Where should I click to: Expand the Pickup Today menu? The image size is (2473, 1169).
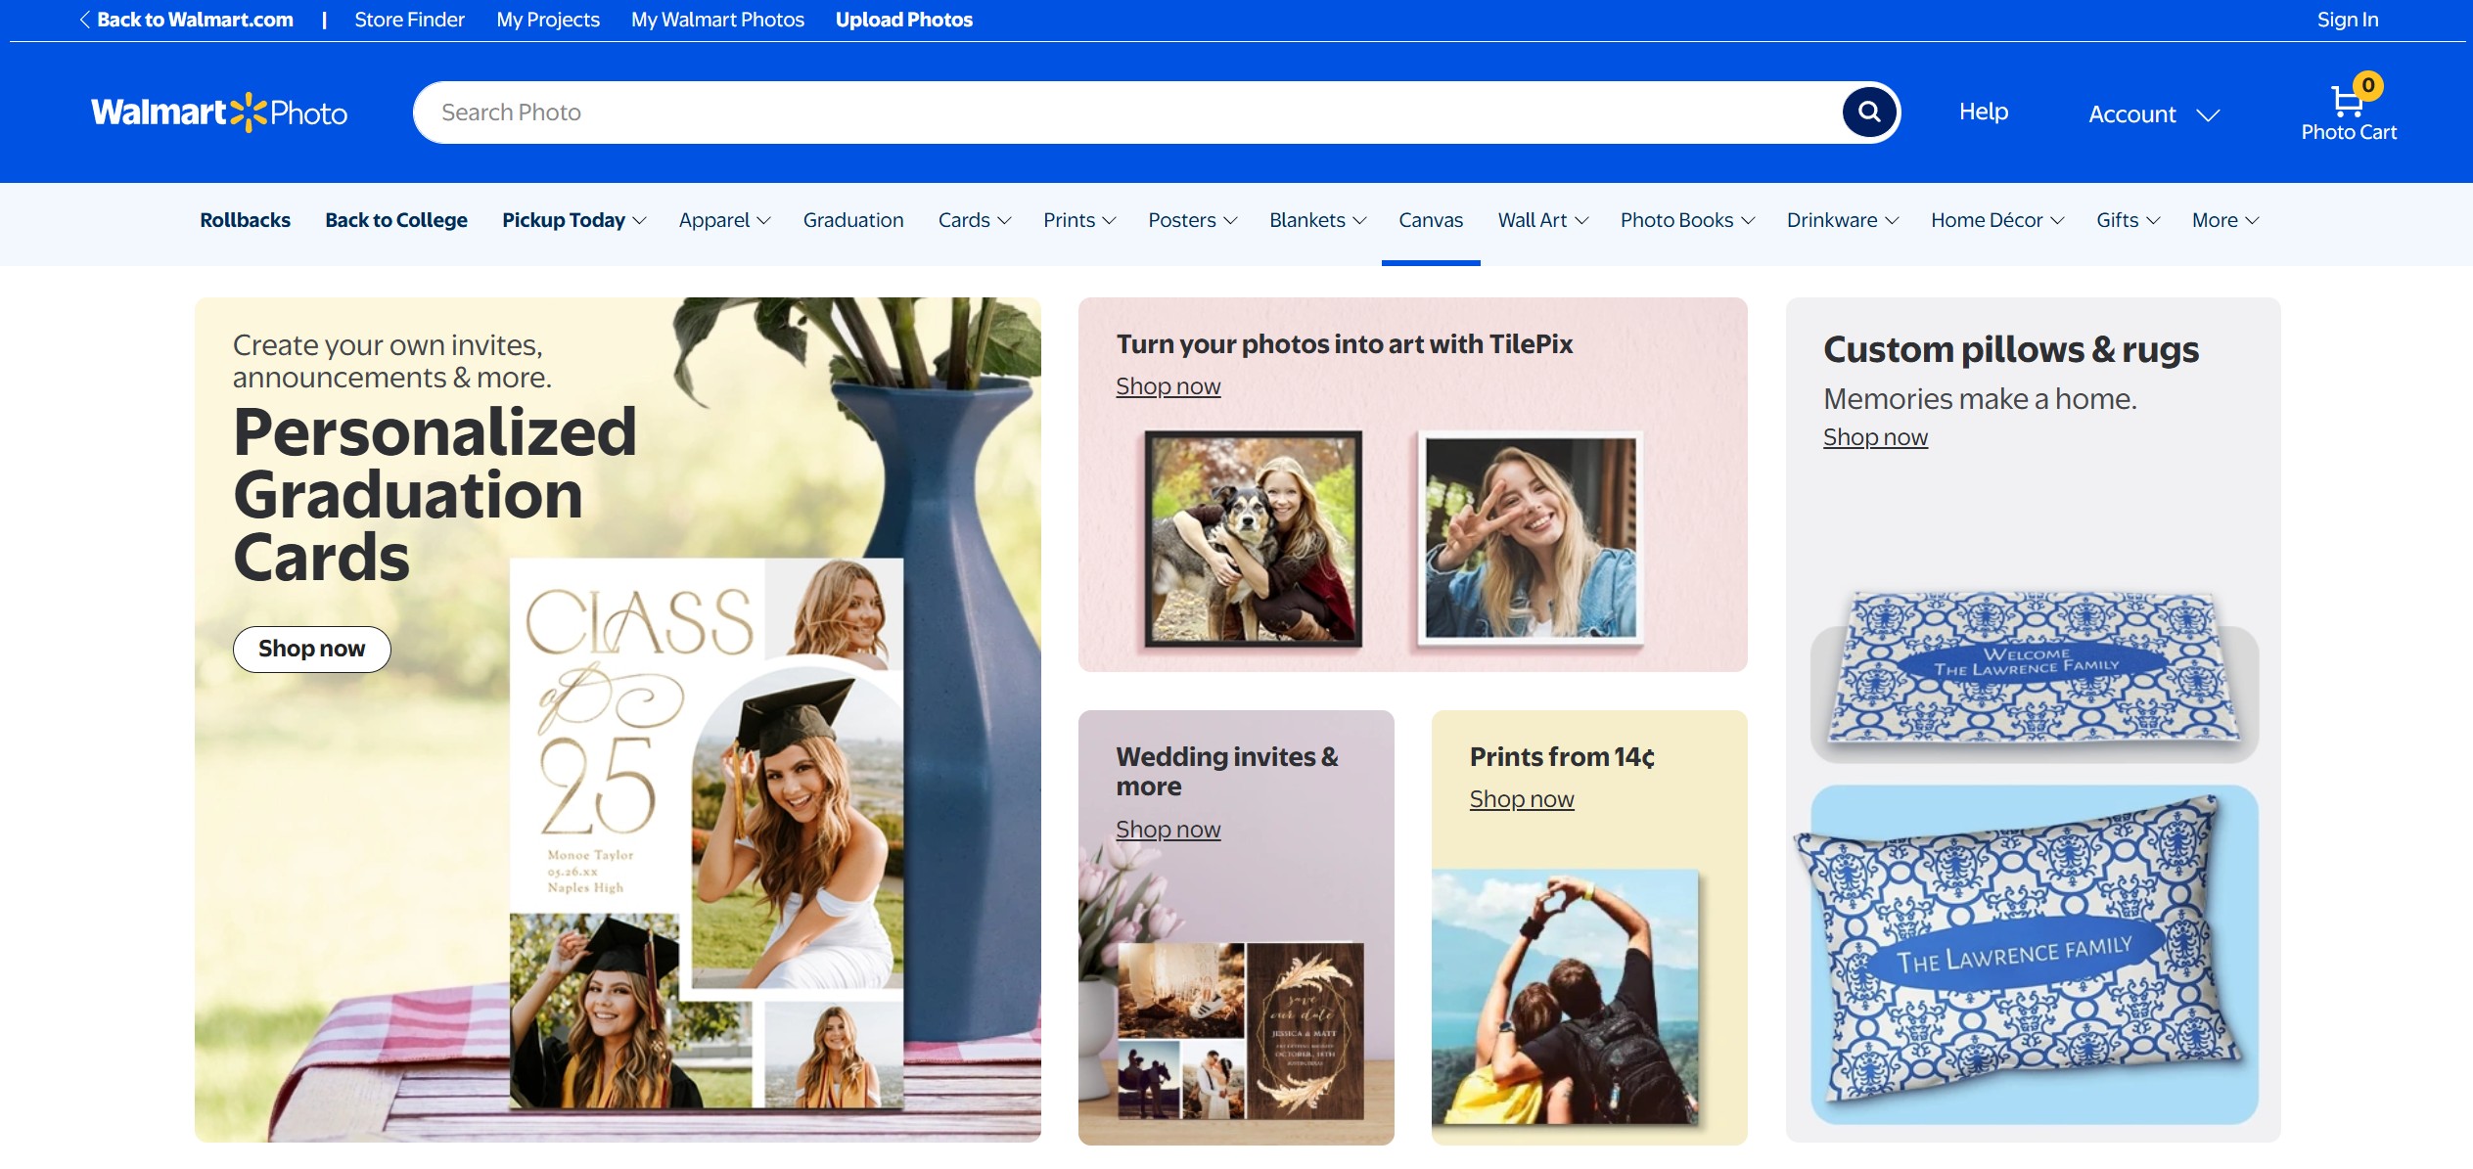pos(573,220)
